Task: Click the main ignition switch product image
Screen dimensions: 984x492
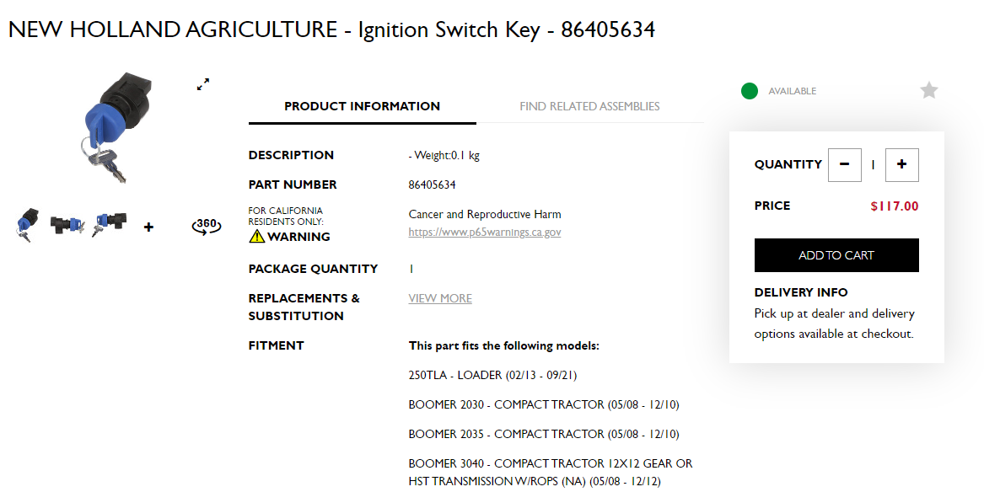Action: 118,128
